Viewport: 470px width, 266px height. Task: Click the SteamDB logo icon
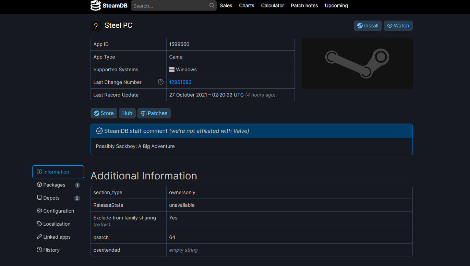tap(96, 5)
